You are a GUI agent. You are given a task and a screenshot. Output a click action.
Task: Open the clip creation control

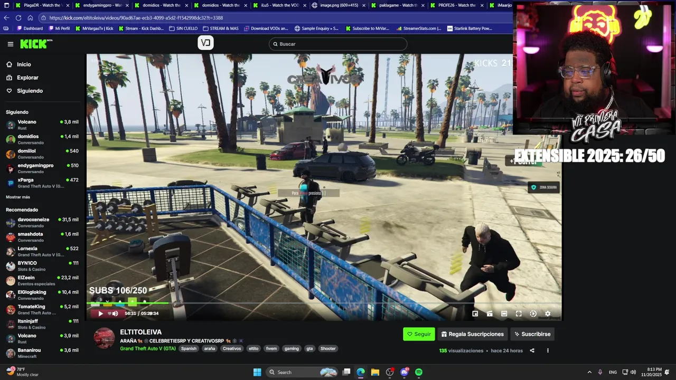(x=490, y=313)
